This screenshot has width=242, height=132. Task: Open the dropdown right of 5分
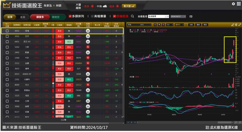(179, 25)
